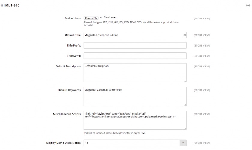This screenshot has width=252, height=150.
Task: Click resize handle of Miscellaneous Scripts textarea
Action: coord(185,129)
